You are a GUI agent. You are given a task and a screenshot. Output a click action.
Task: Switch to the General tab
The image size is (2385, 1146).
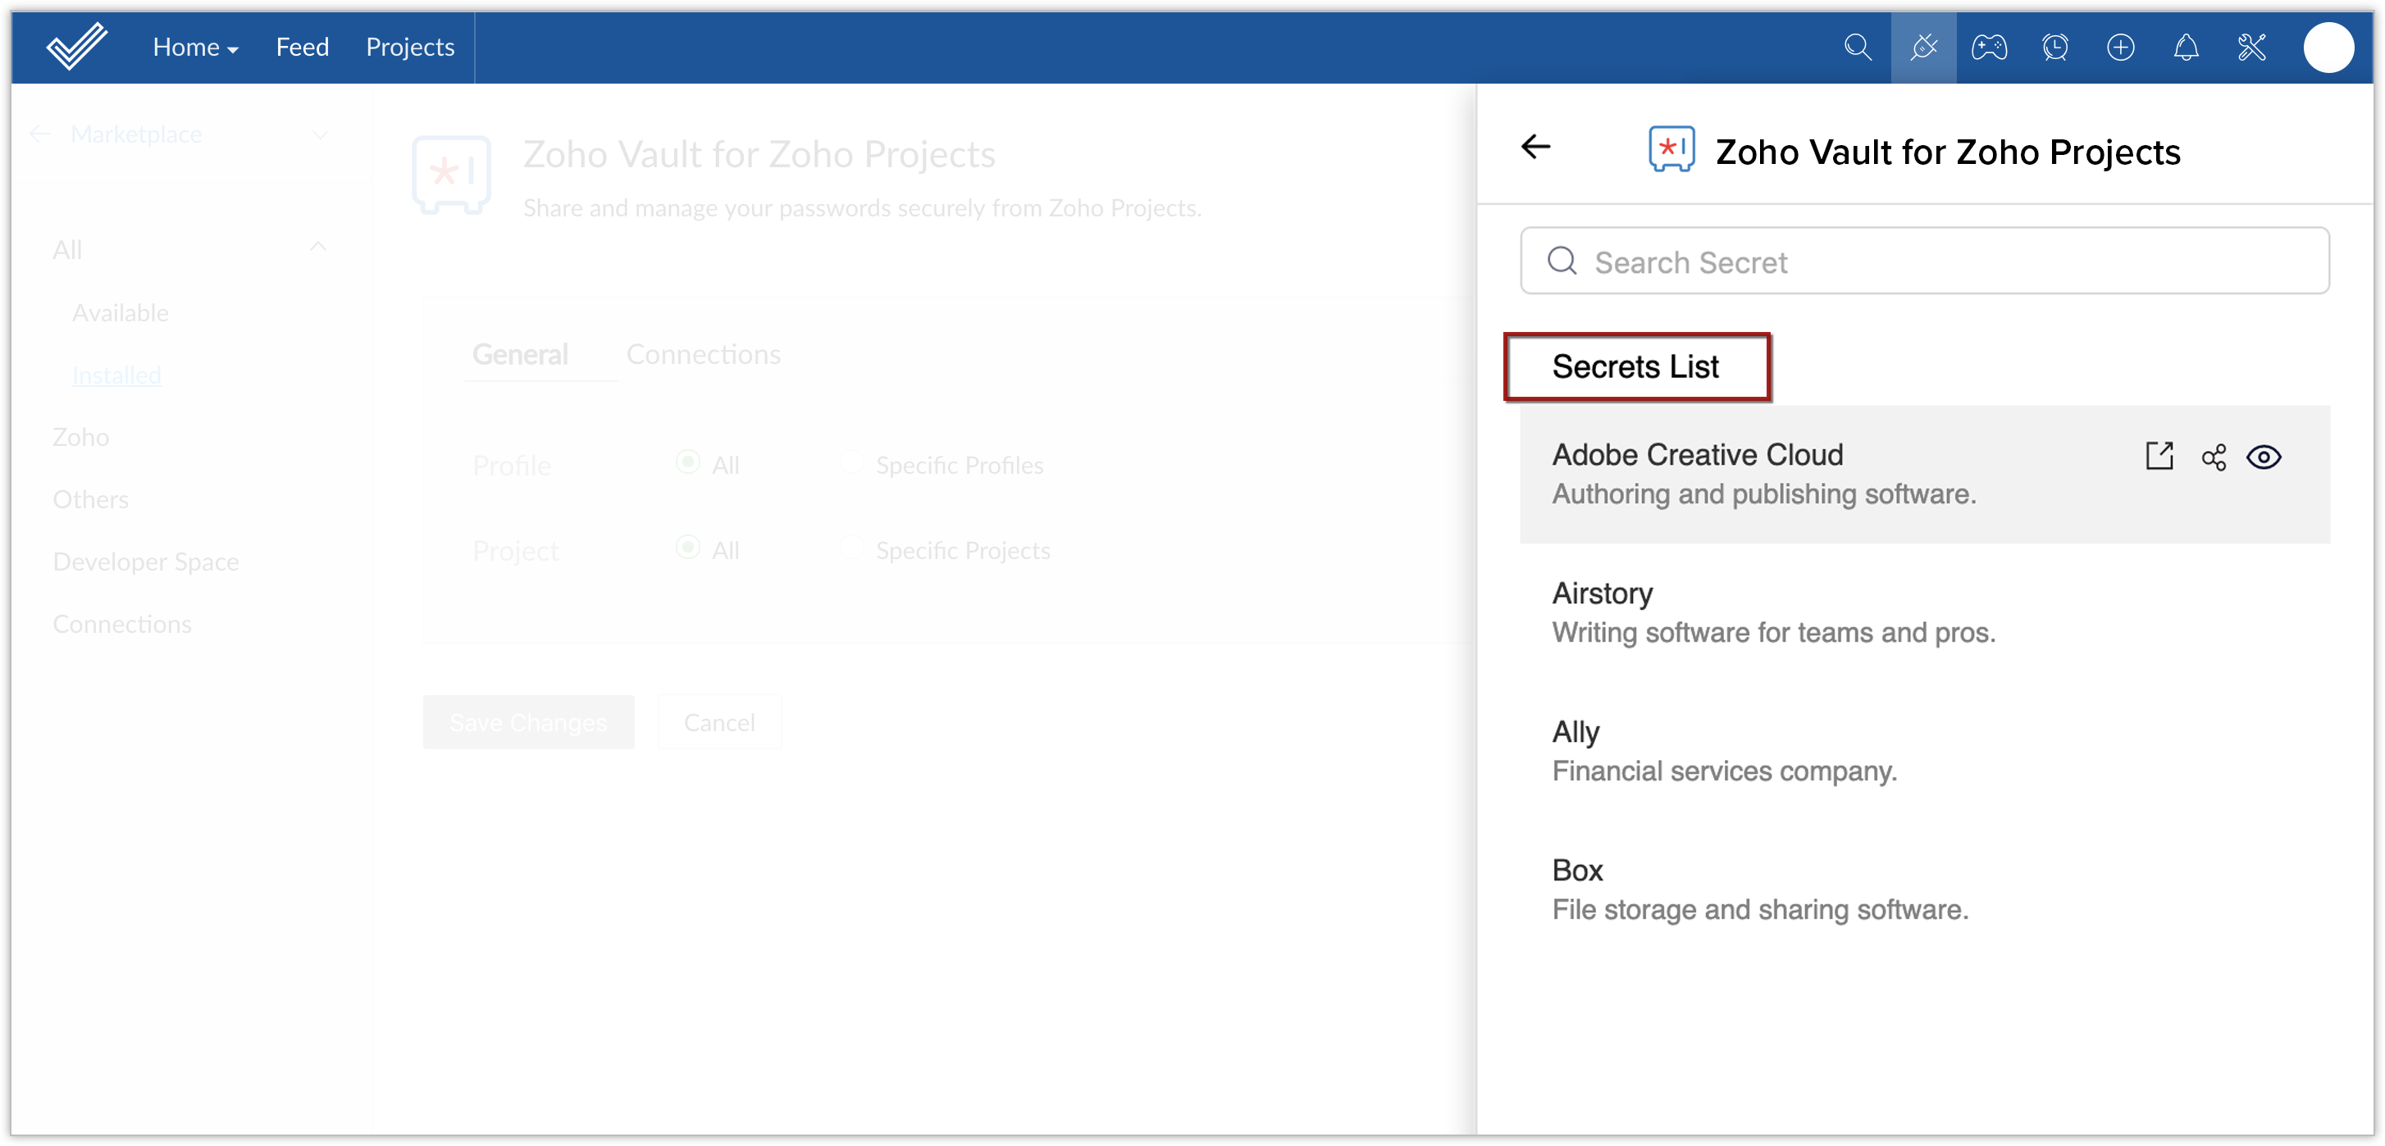pyautogui.click(x=520, y=353)
